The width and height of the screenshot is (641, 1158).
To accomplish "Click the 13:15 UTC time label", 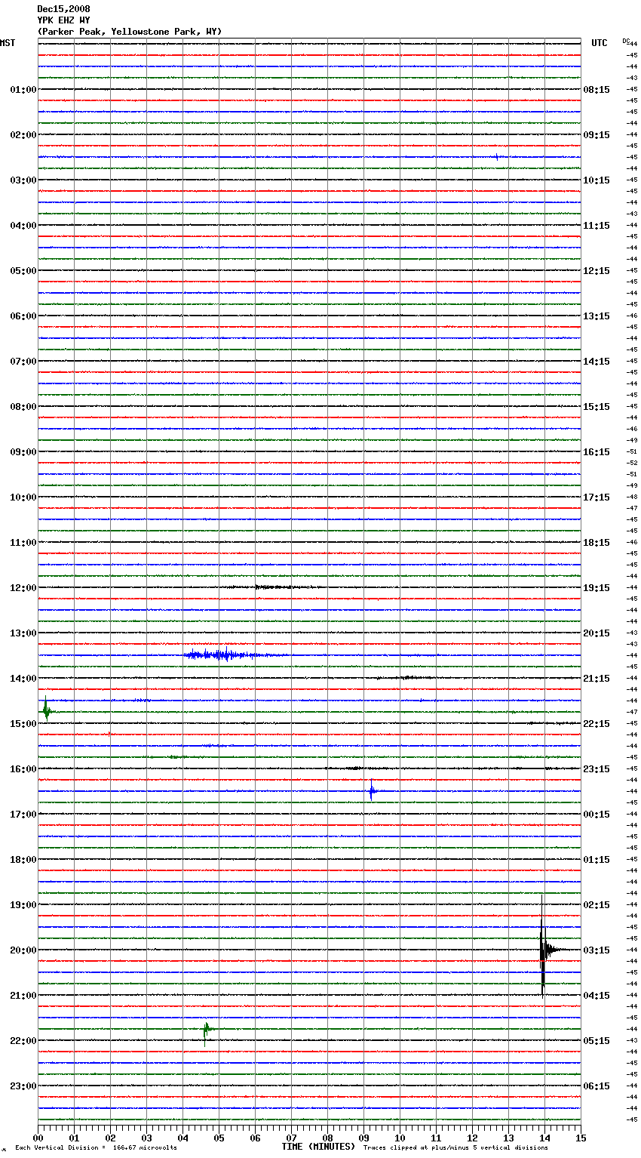I will tap(597, 316).
